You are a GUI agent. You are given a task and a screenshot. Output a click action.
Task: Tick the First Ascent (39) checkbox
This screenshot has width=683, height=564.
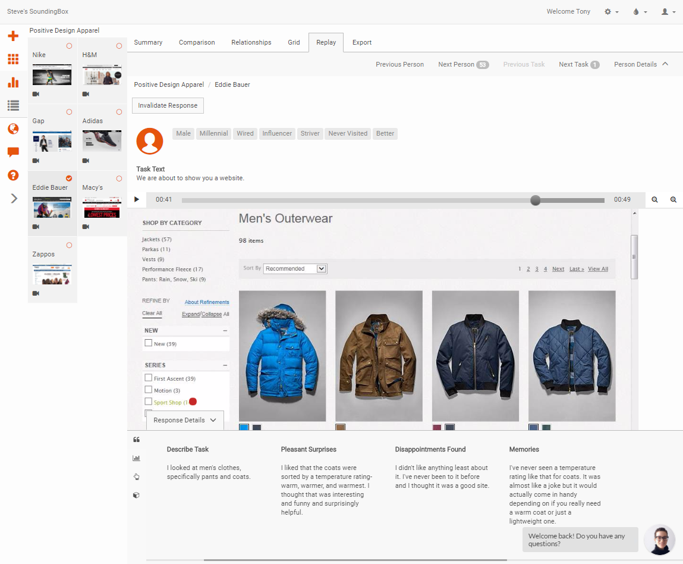point(149,377)
